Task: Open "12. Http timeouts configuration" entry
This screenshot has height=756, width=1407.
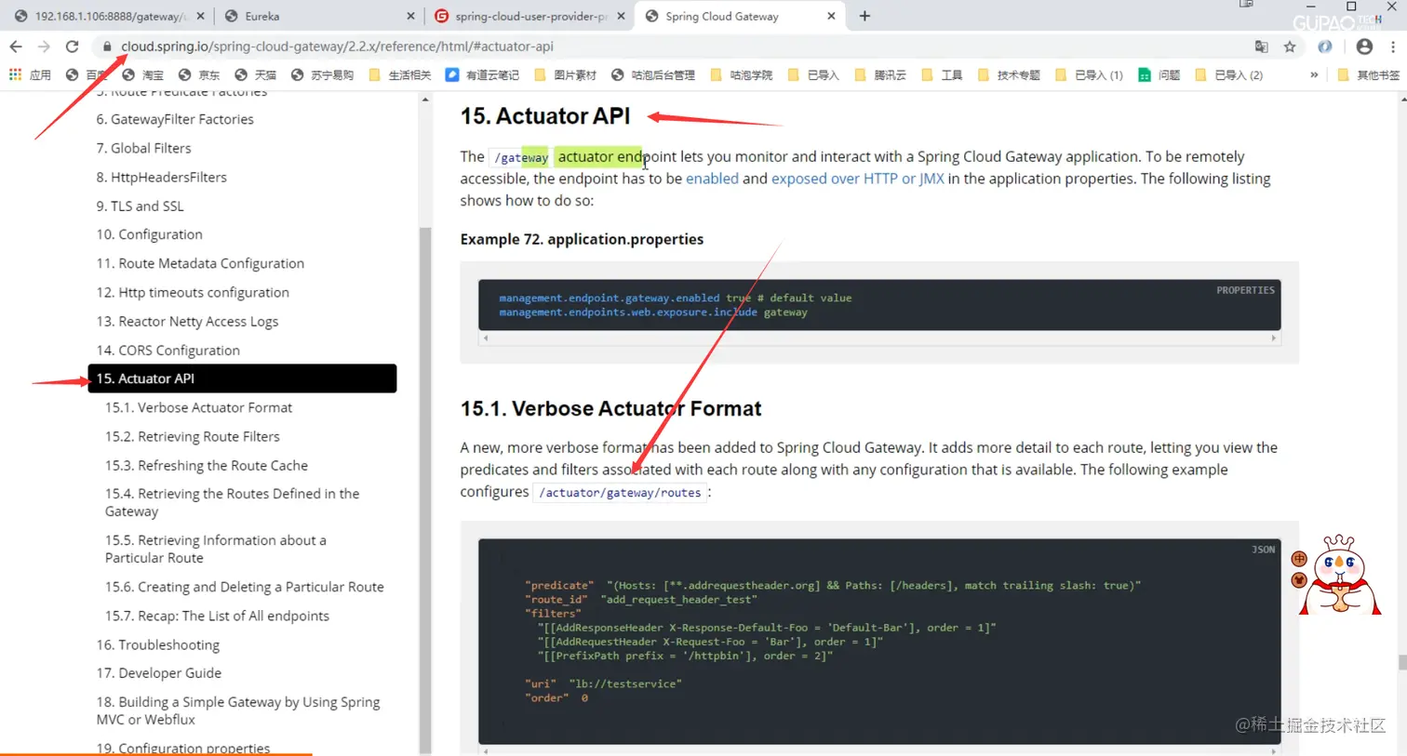Action: [x=193, y=292]
